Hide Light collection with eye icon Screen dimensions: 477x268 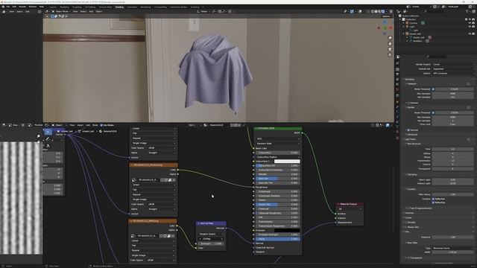(470, 27)
